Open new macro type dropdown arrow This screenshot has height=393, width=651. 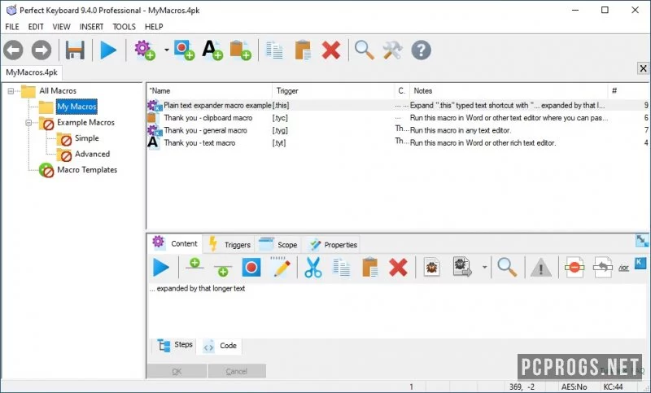click(x=167, y=50)
